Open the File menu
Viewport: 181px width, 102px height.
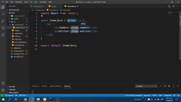tap(7, 2)
